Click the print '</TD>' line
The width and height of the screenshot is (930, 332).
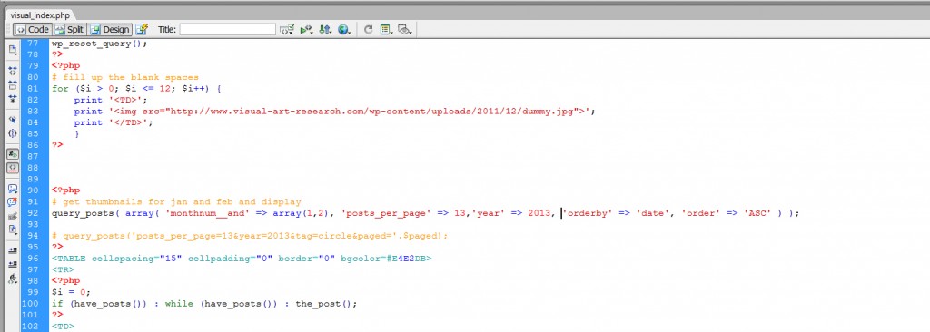pos(114,122)
